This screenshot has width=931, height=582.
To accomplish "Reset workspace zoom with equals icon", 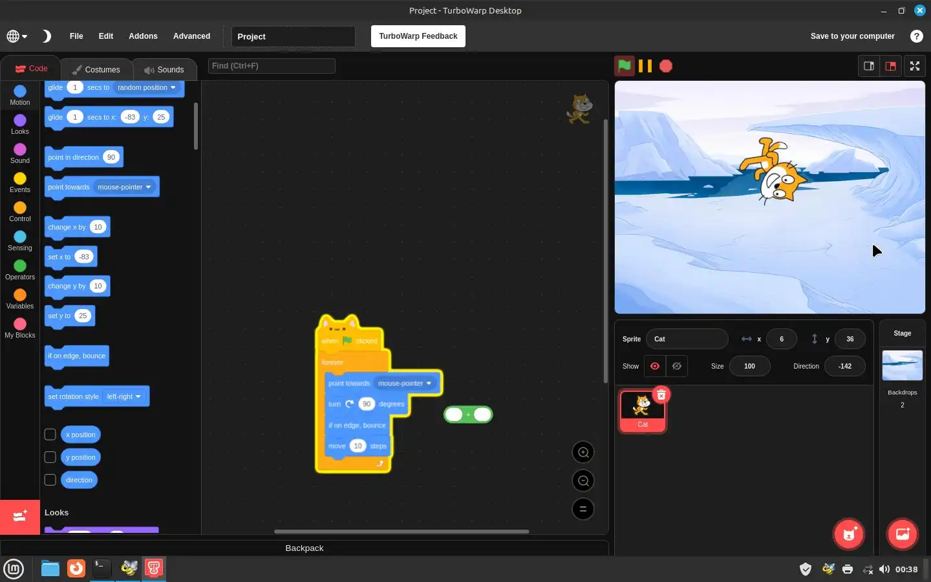I will 583,509.
